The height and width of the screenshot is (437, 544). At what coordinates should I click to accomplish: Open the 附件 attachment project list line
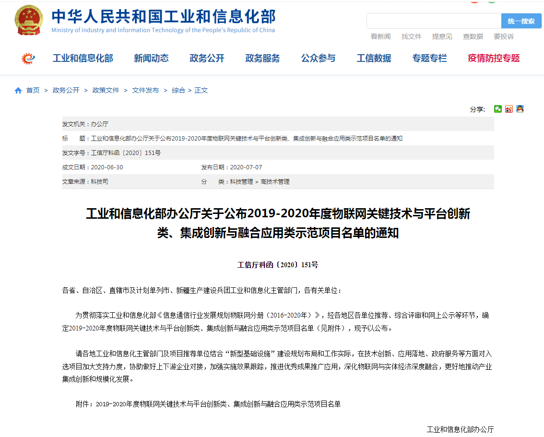[x=208, y=404]
